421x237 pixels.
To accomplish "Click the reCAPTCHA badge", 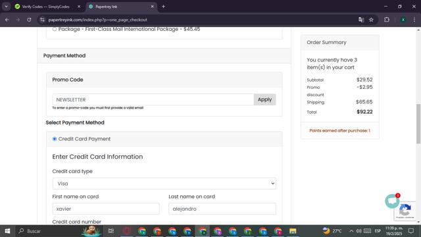I will click(x=405, y=211).
